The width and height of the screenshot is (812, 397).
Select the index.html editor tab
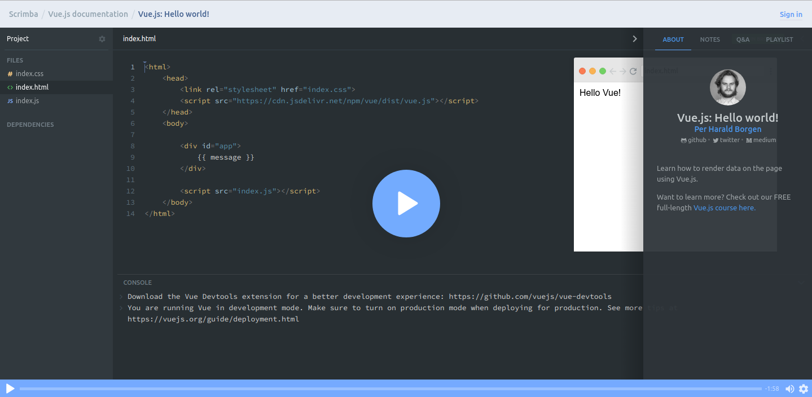click(139, 39)
